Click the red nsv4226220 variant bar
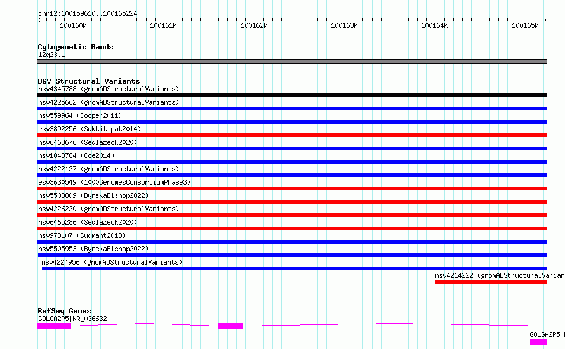The width and height of the screenshot is (565, 349). click(292, 215)
